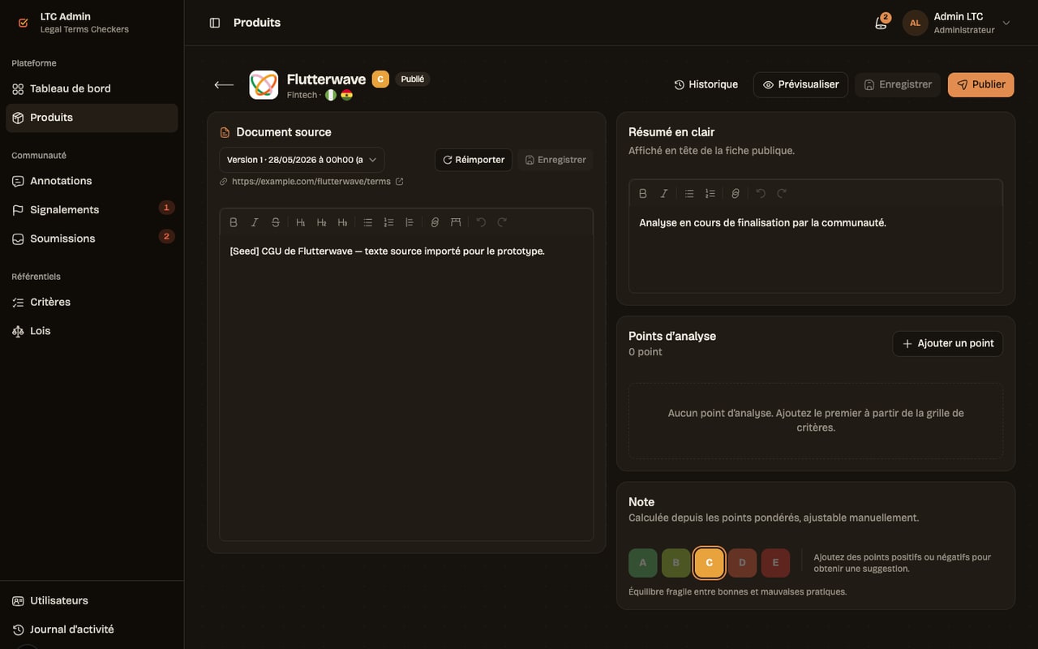Select grade B in the Note section
1038x649 pixels.
click(676, 563)
